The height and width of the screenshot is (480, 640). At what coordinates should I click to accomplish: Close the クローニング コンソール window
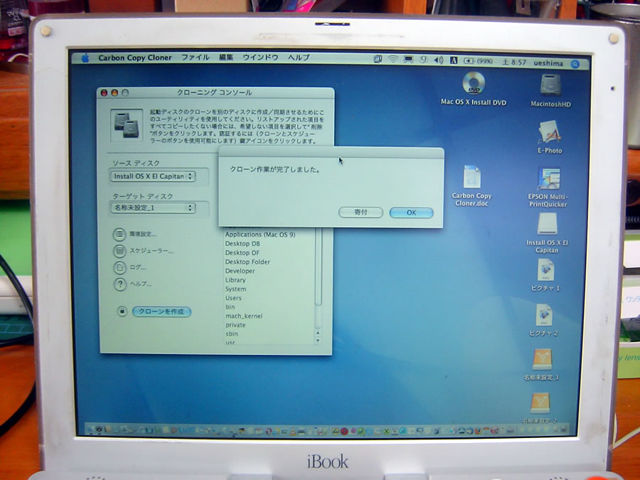point(104,93)
